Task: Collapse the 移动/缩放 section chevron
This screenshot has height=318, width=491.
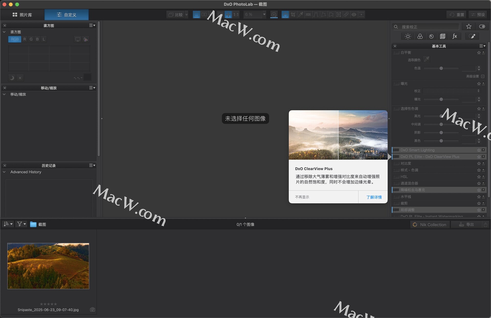Action: (4, 94)
